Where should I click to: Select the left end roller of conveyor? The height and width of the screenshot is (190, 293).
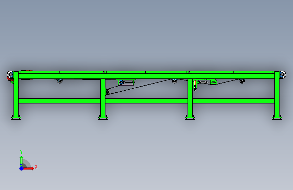pos(10,75)
